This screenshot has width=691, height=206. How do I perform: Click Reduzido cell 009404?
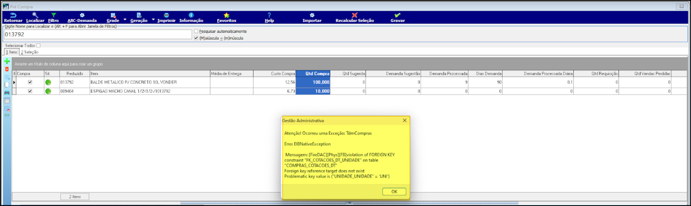pyautogui.click(x=74, y=91)
